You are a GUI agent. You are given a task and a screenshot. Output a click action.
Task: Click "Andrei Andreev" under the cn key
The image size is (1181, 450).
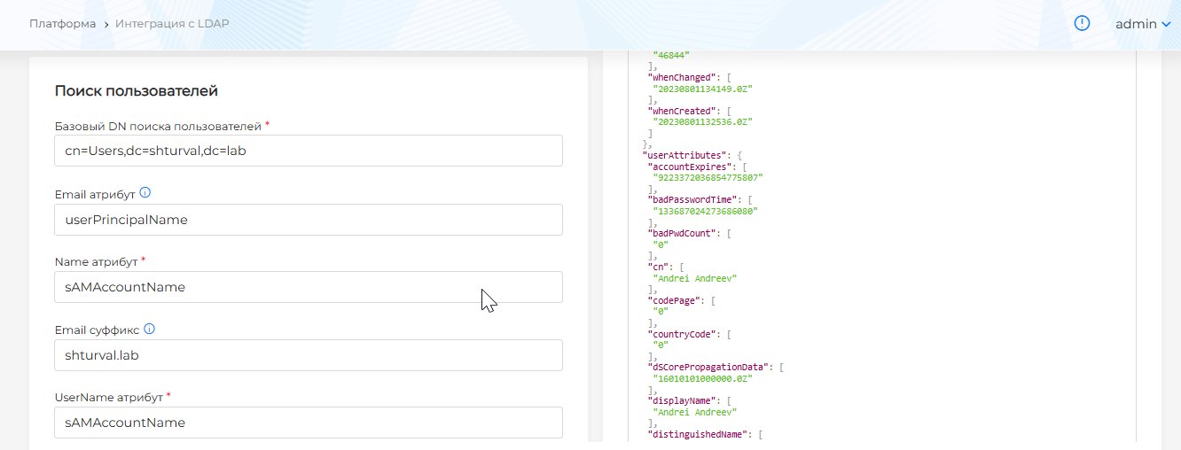[x=695, y=278]
